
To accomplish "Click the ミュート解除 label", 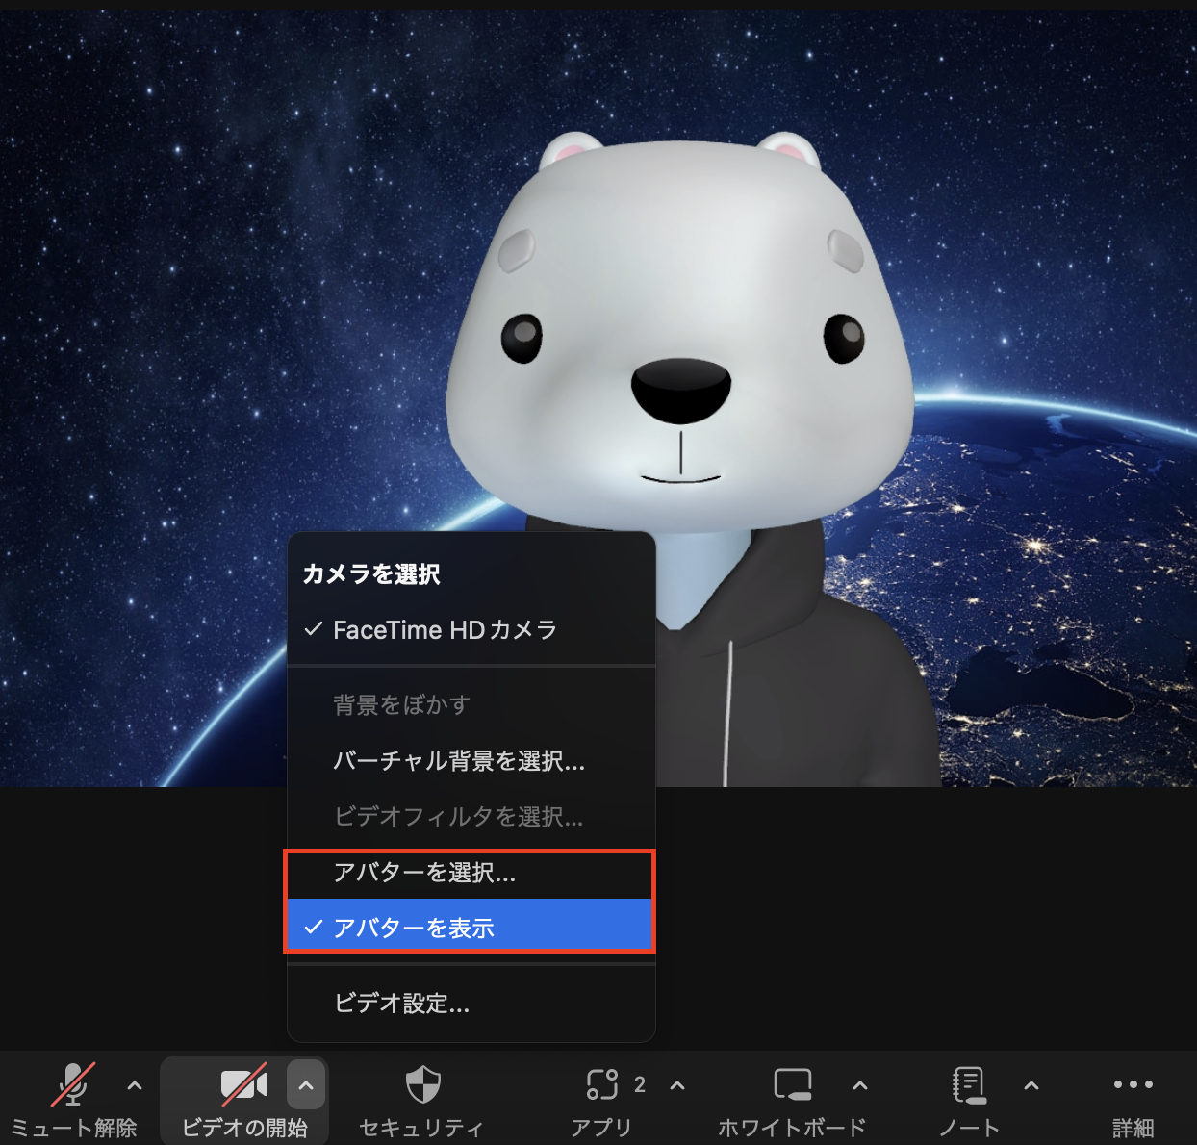I will (74, 1128).
